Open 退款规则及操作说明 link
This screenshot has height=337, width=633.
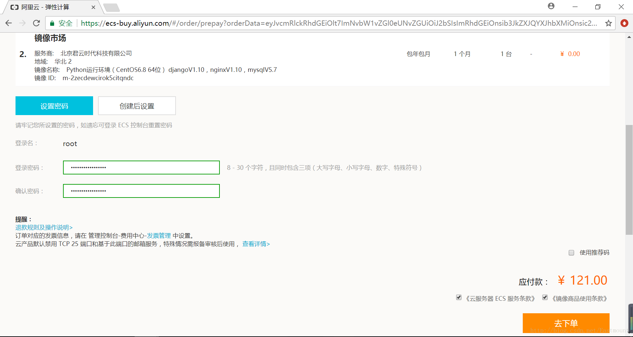pyautogui.click(x=44, y=228)
